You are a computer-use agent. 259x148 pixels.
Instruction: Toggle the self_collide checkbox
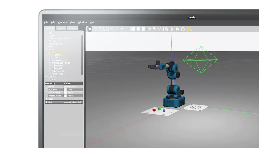(66, 93)
